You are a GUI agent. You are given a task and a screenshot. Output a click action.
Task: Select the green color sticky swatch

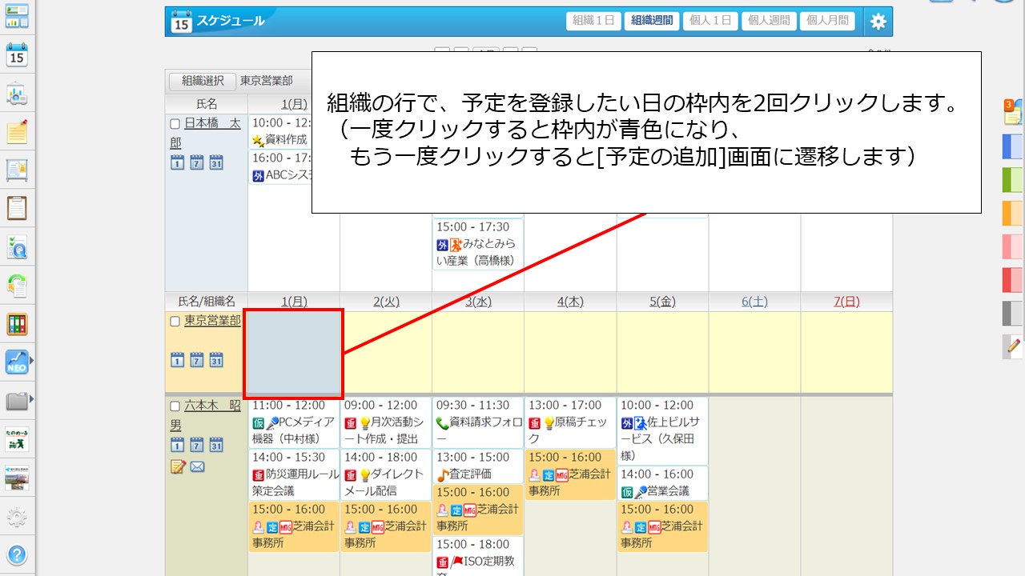[1012, 180]
